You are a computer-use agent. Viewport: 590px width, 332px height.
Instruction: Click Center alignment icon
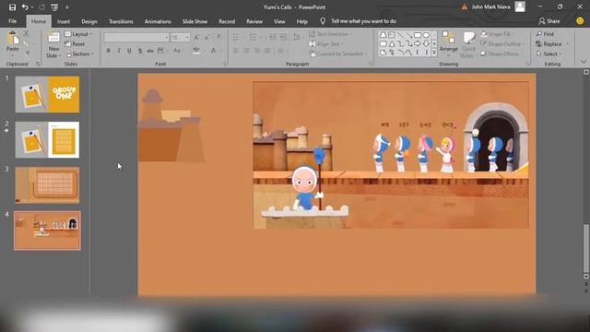pyautogui.click(x=246, y=51)
